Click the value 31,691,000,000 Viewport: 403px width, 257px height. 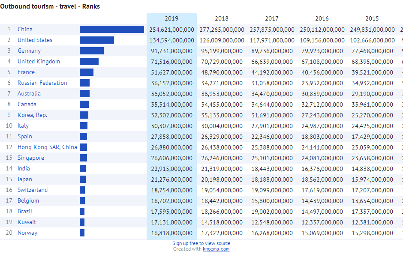(x=272, y=116)
